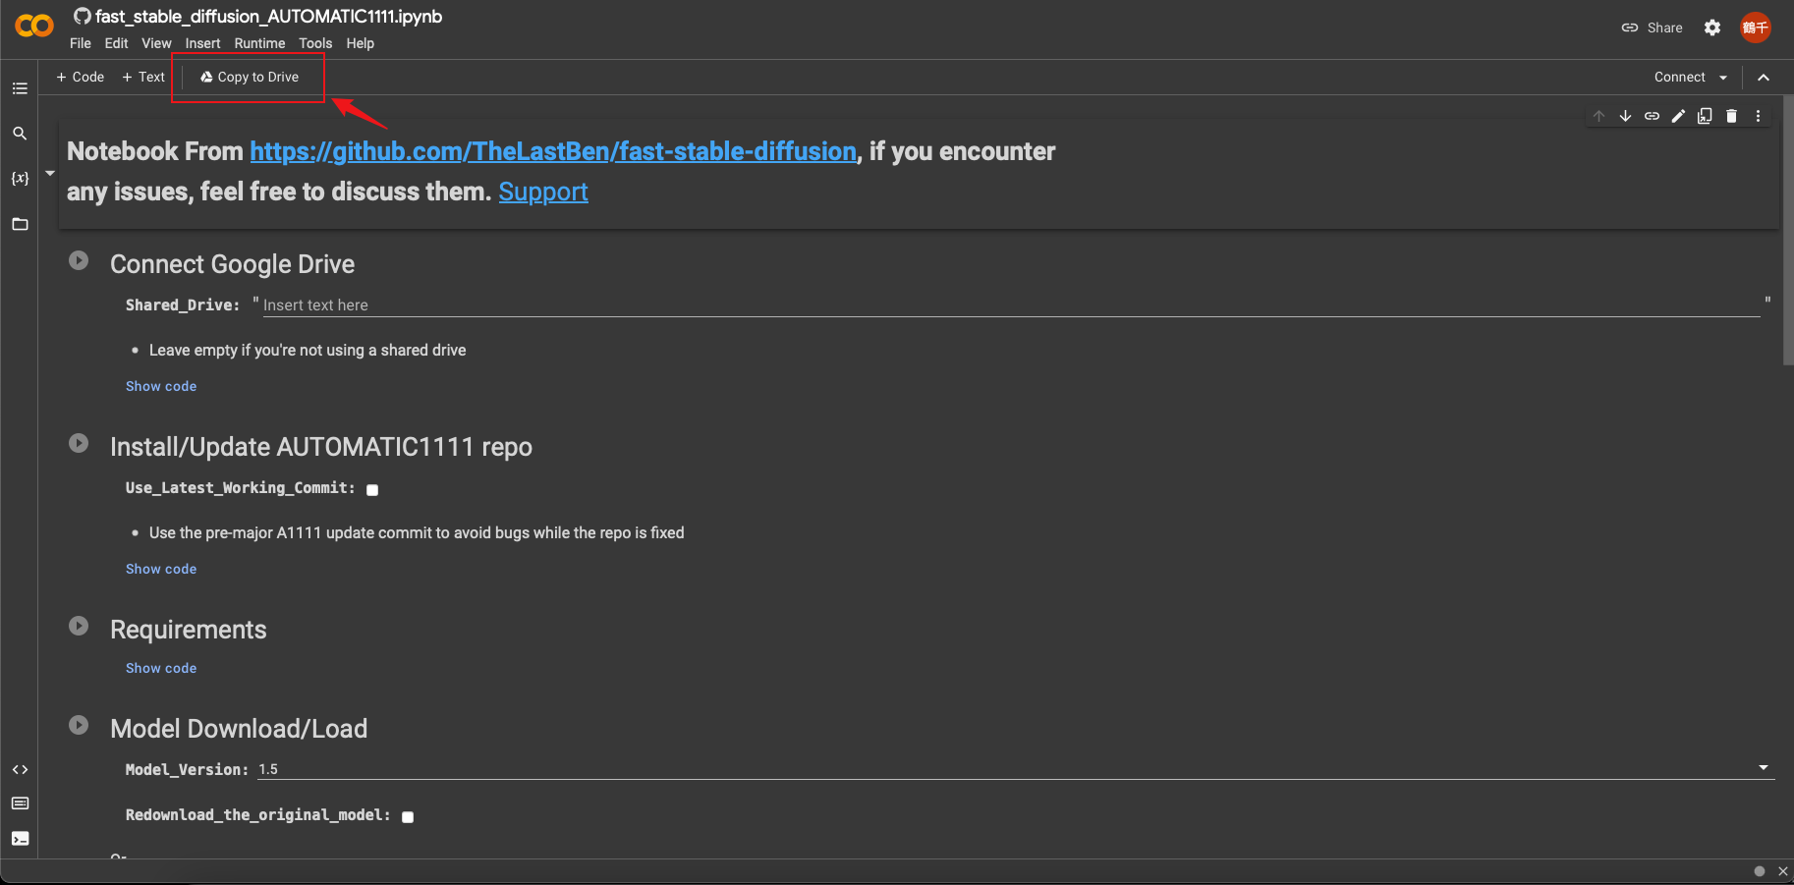
Task: Run the Model Download/Load cell
Action: click(x=79, y=725)
